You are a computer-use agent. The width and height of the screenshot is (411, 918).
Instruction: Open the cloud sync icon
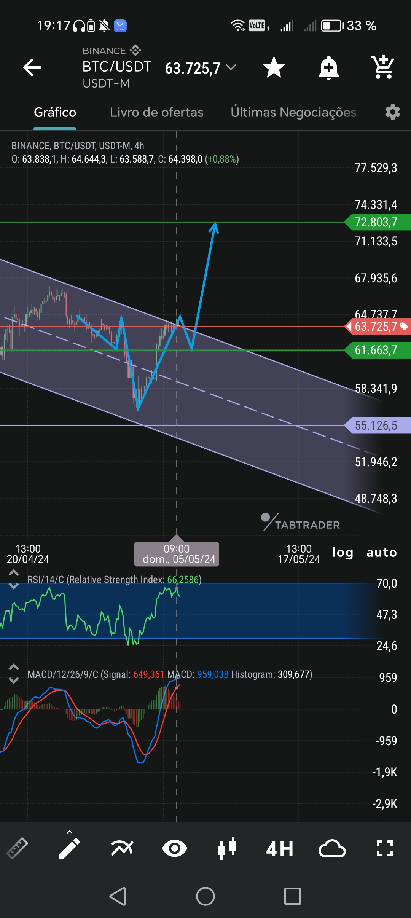[x=332, y=848]
